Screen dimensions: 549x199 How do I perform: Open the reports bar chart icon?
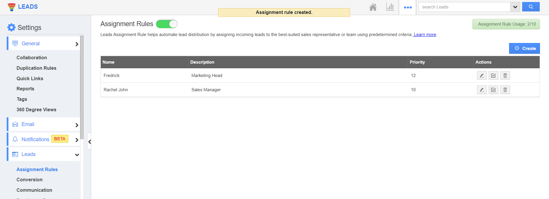tap(390, 7)
